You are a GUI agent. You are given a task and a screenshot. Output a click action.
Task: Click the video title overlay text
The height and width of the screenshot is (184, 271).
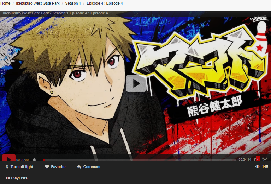coord(55,13)
